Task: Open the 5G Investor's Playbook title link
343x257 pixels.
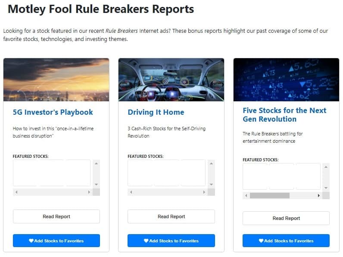Action: (53, 112)
